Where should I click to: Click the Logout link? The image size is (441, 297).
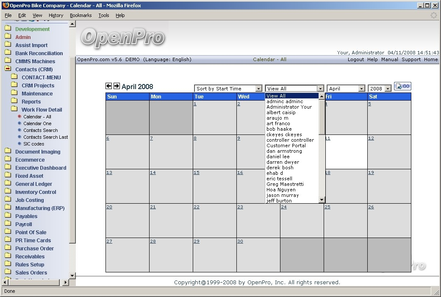pos(355,59)
